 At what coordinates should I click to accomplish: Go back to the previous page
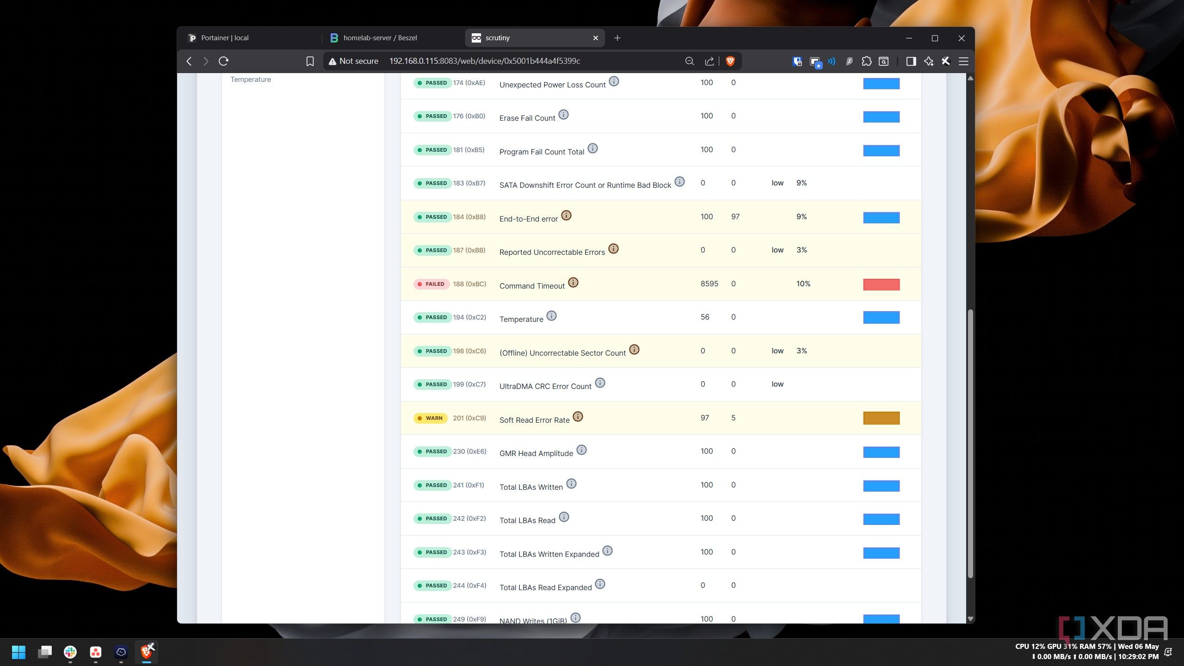tap(189, 61)
